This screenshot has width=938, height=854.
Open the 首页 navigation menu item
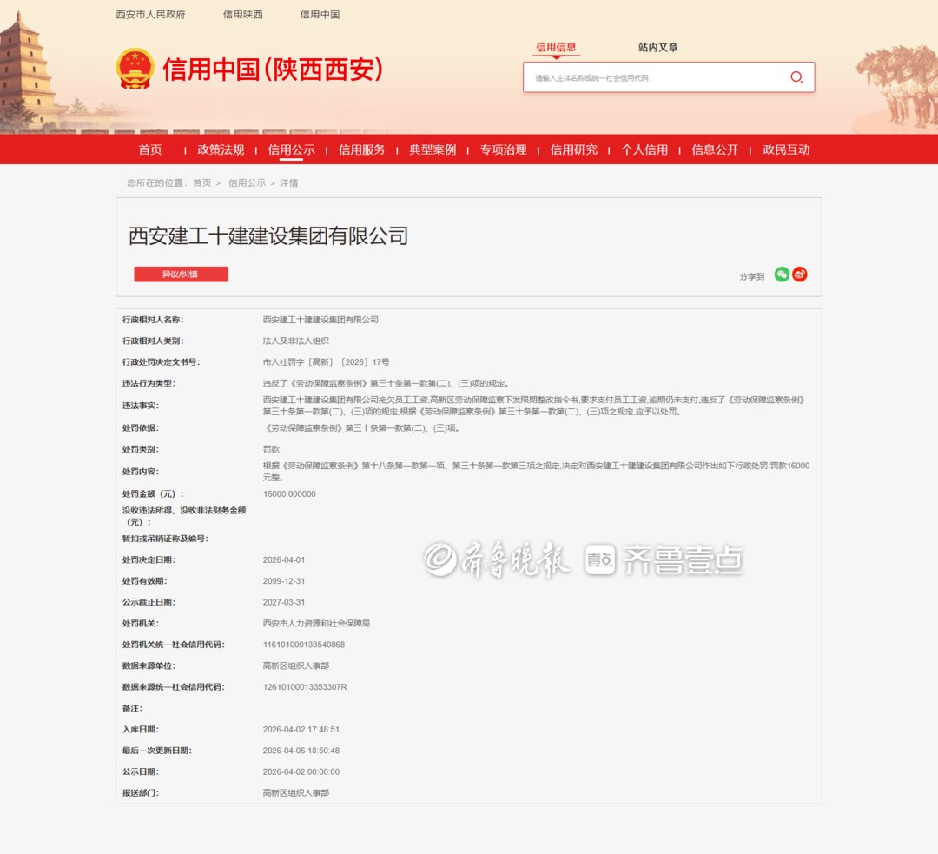tap(150, 149)
